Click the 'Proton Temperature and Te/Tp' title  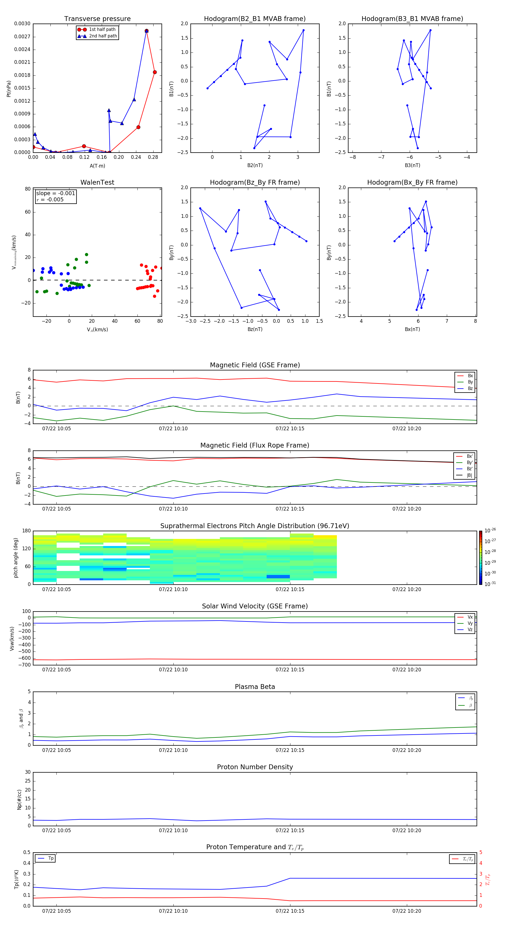[x=255, y=847]
